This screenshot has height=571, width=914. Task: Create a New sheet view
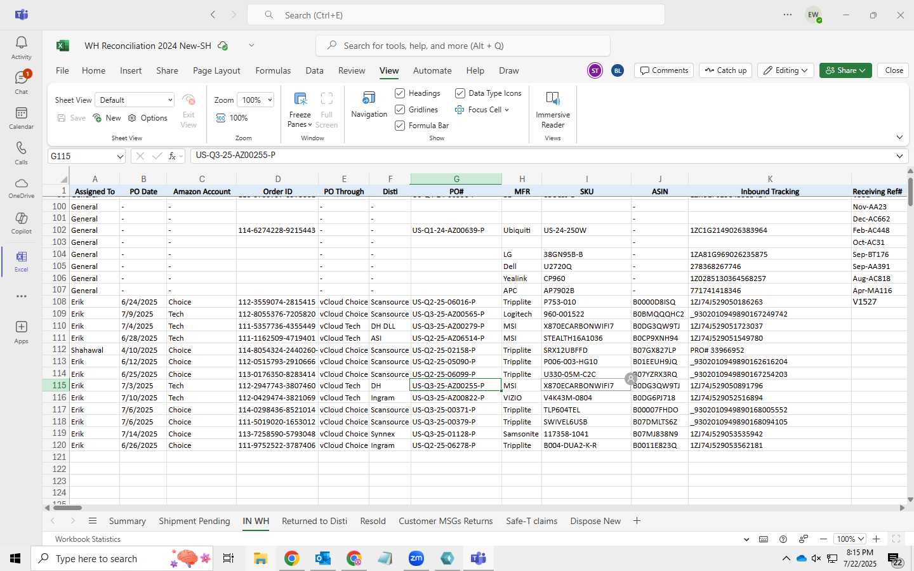pyautogui.click(x=107, y=118)
